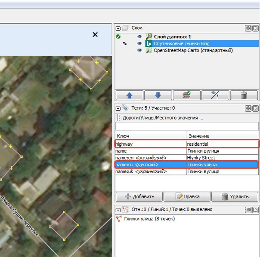Viewport: 260px width, 257px height.
Task: Close the selection panel
Action: (255, 210)
